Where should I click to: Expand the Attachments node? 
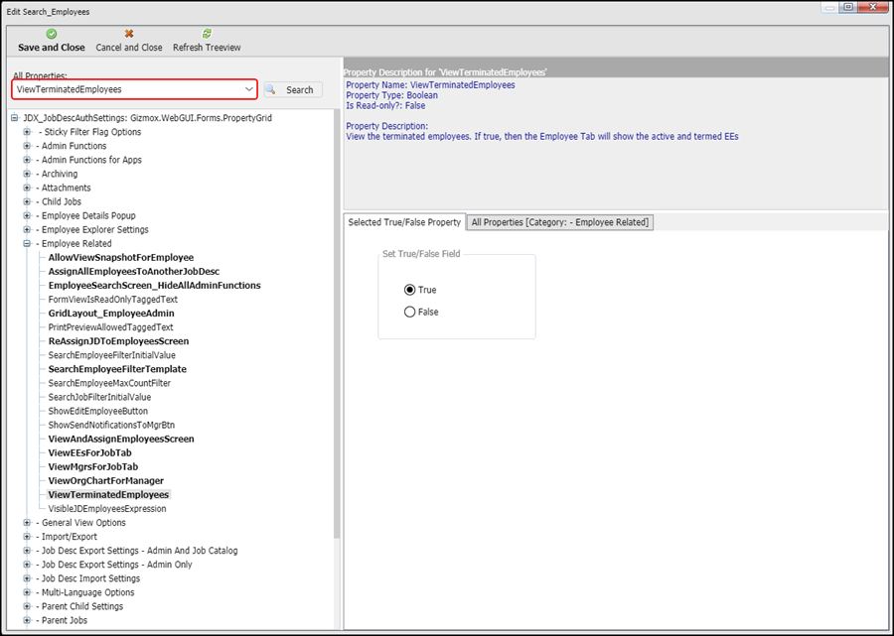pyautogui.click(x=27, y=188)
